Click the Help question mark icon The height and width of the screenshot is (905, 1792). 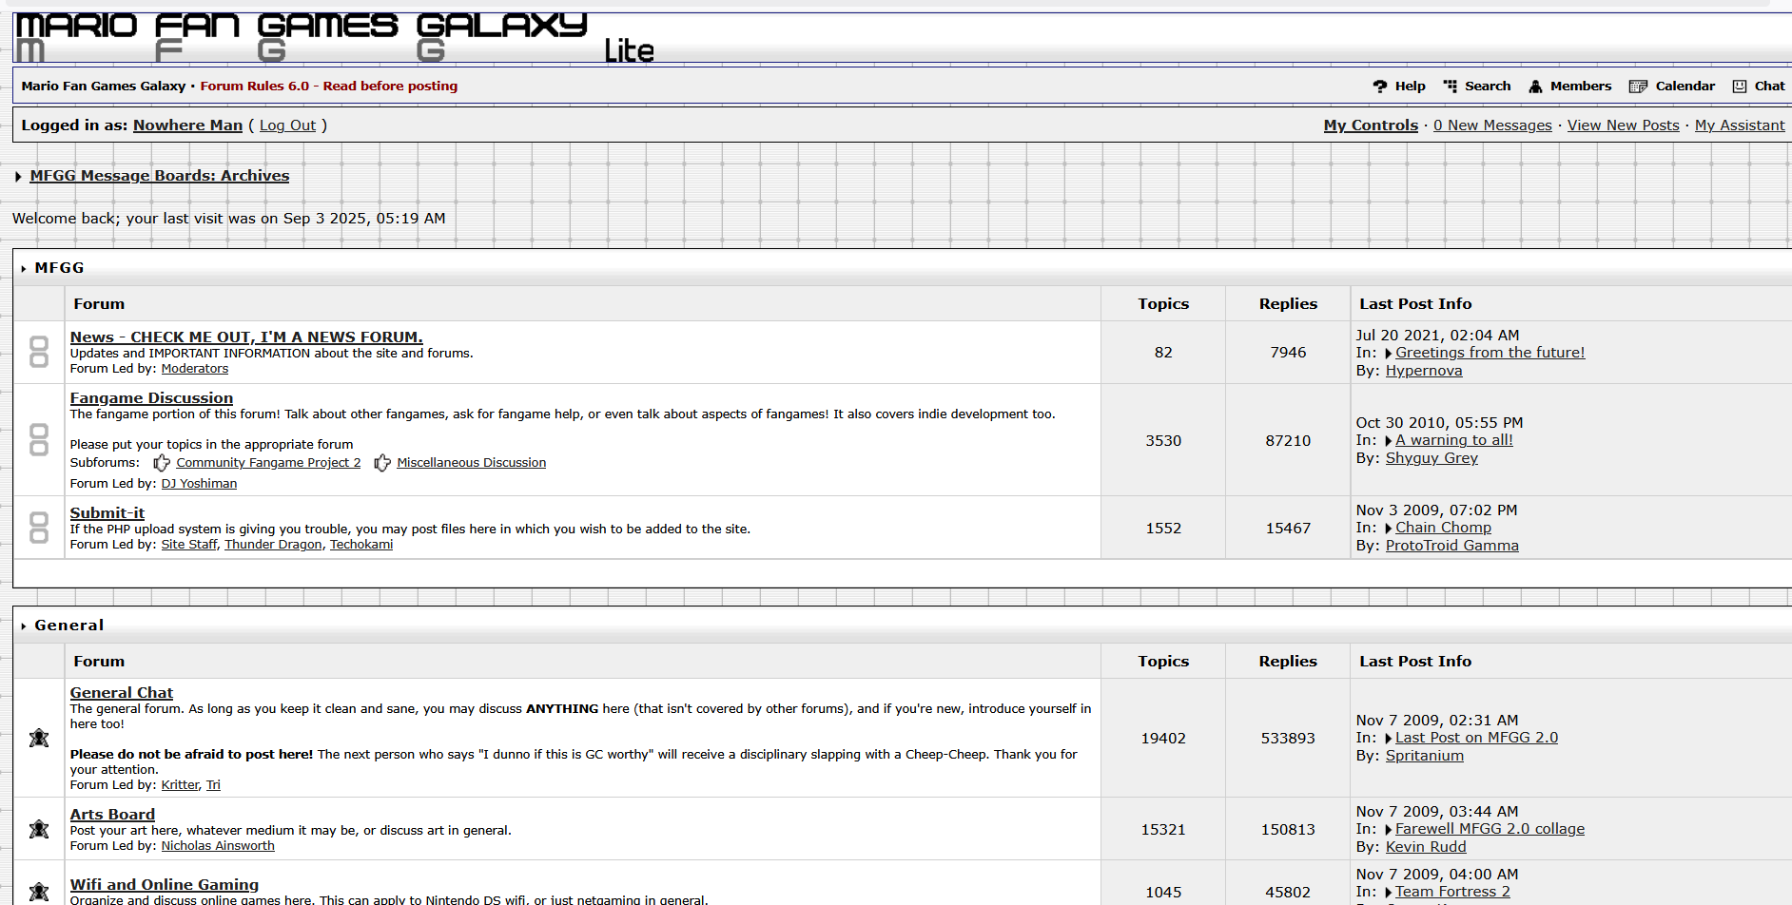1380,87
